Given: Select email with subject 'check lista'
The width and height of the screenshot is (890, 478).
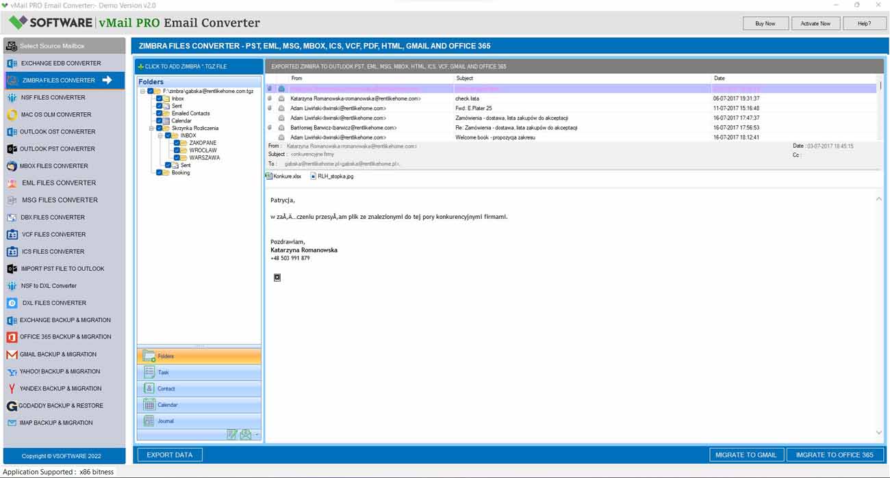Looking at the screenshot, I should coord(571,98).
